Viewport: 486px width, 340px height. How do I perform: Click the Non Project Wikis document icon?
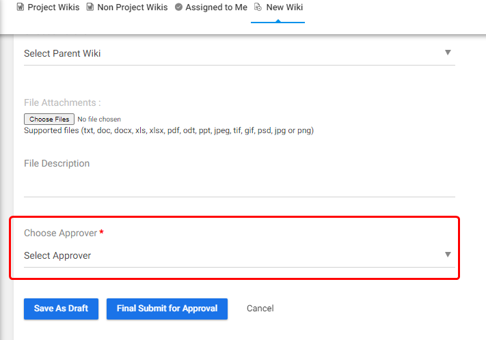pyautogui.click(x=90, y=7)
